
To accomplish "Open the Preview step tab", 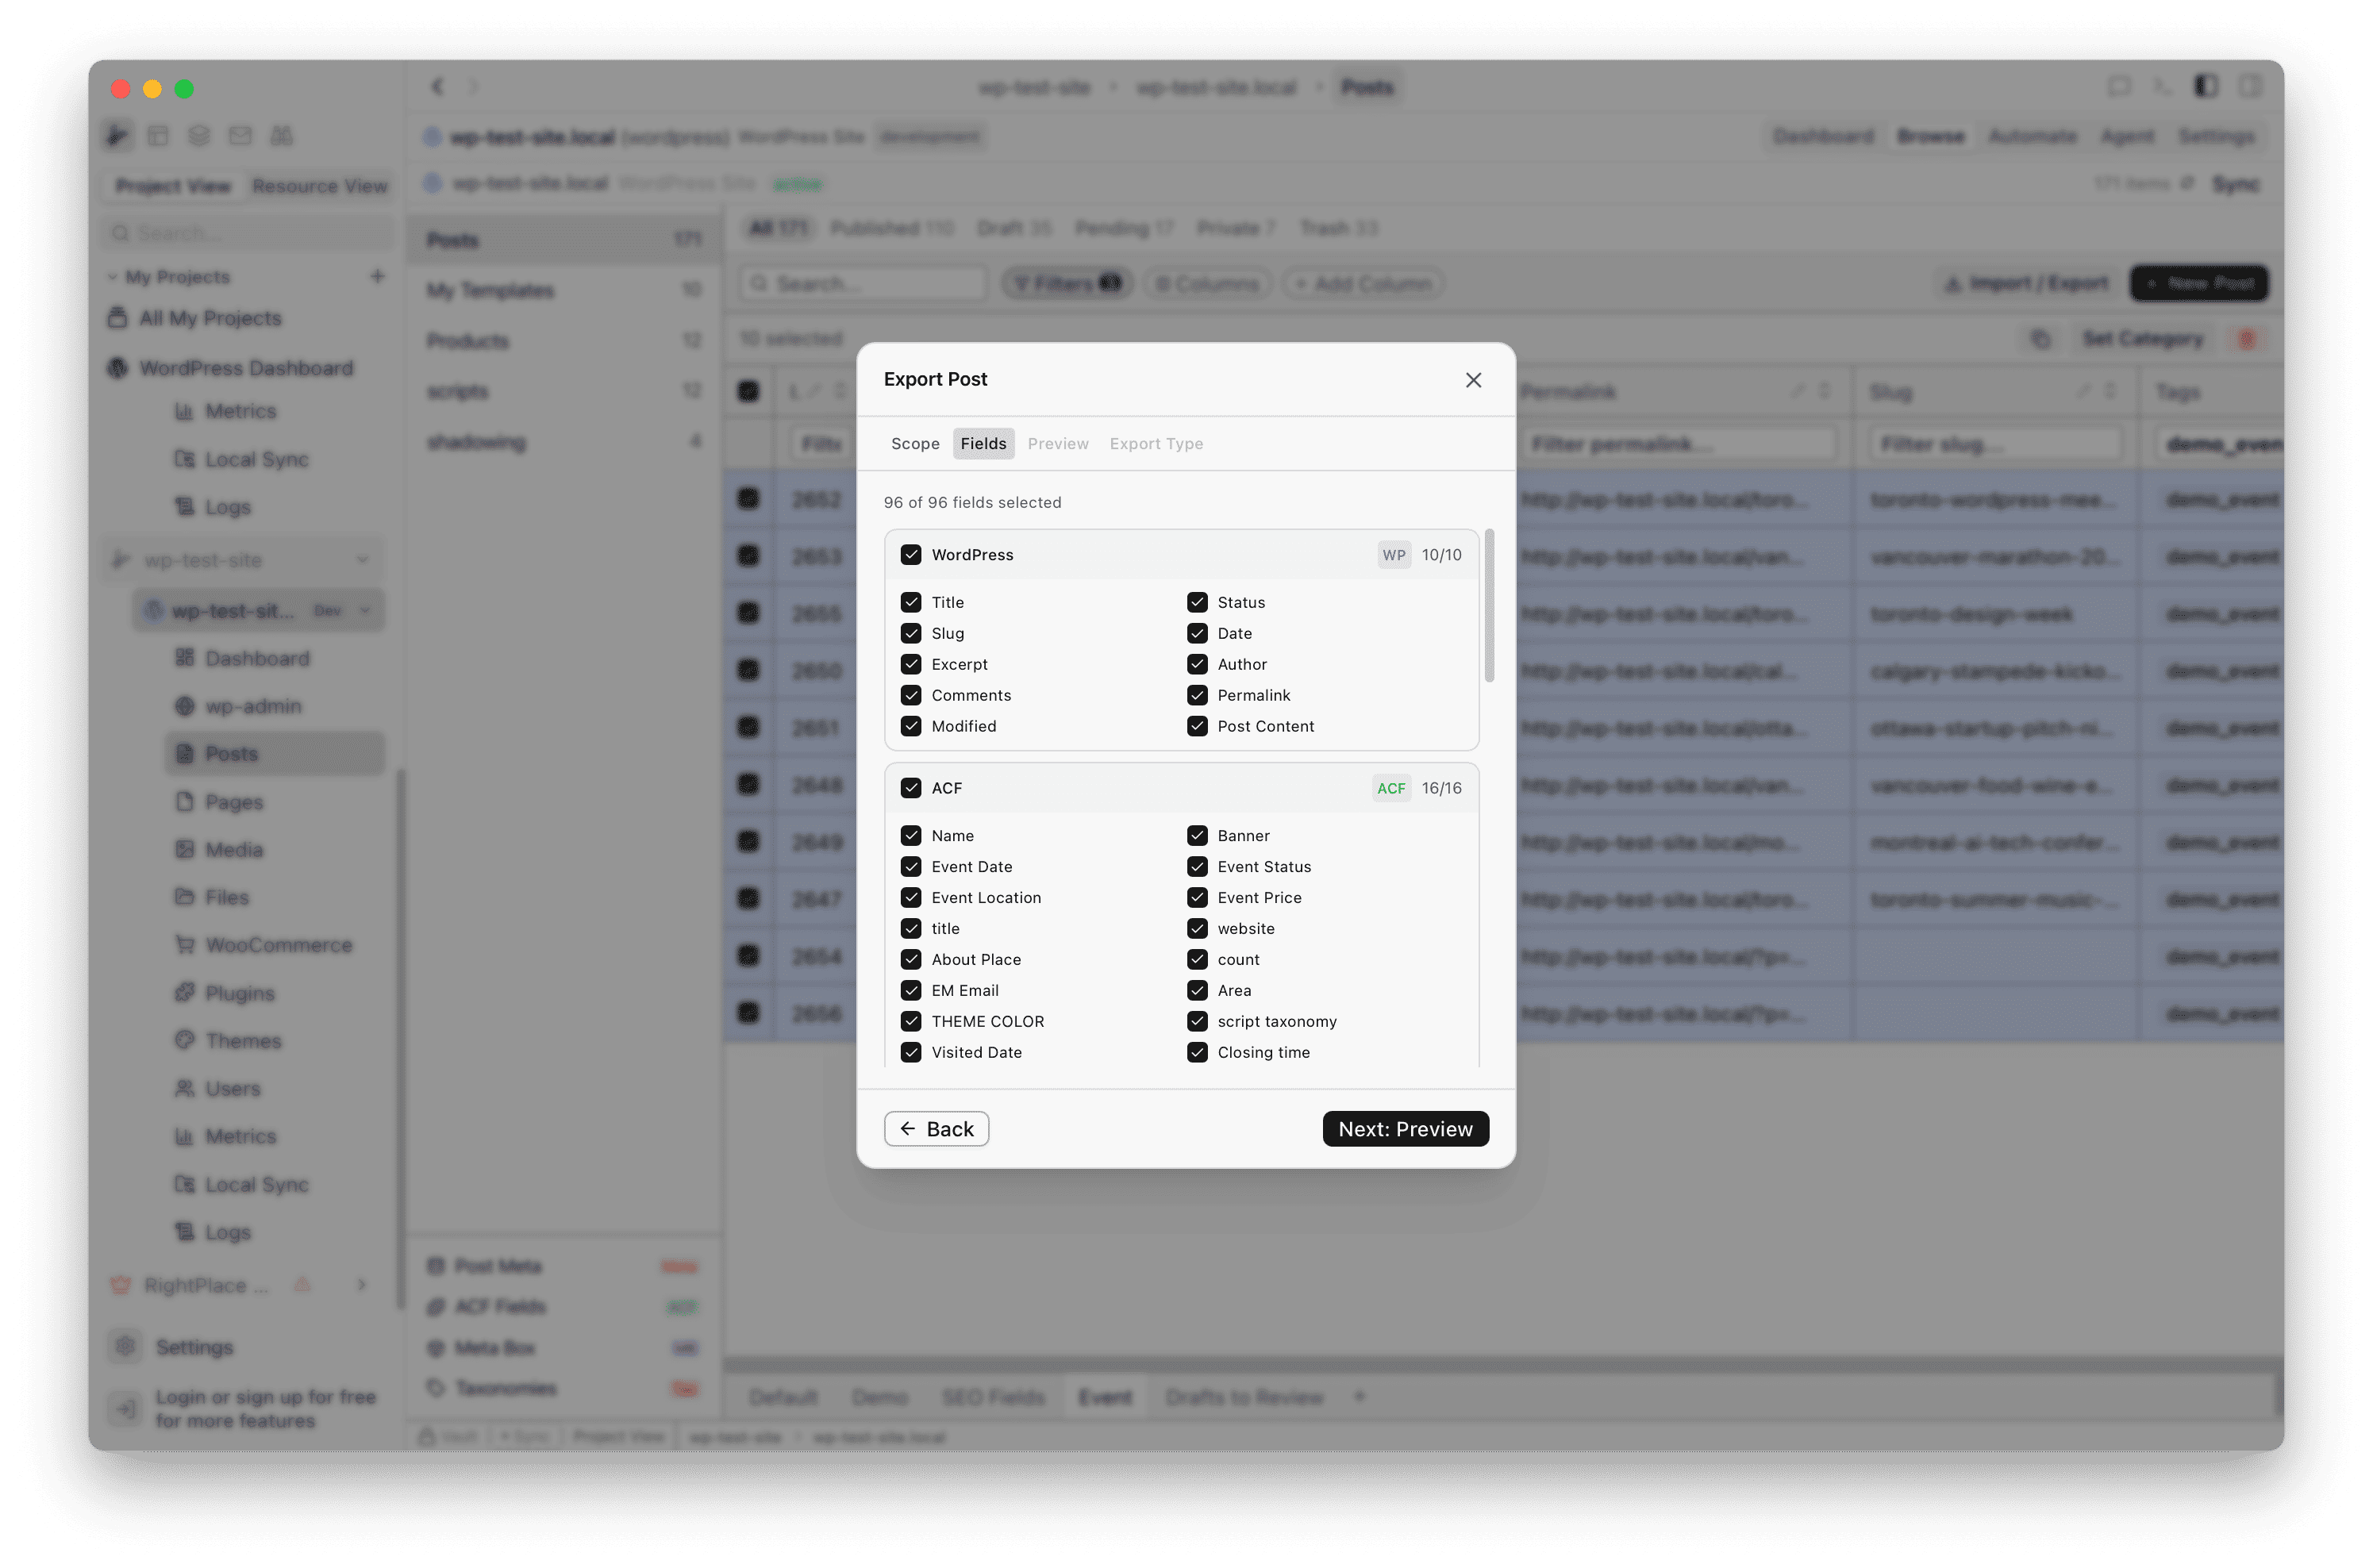I will pos(1057,443).
